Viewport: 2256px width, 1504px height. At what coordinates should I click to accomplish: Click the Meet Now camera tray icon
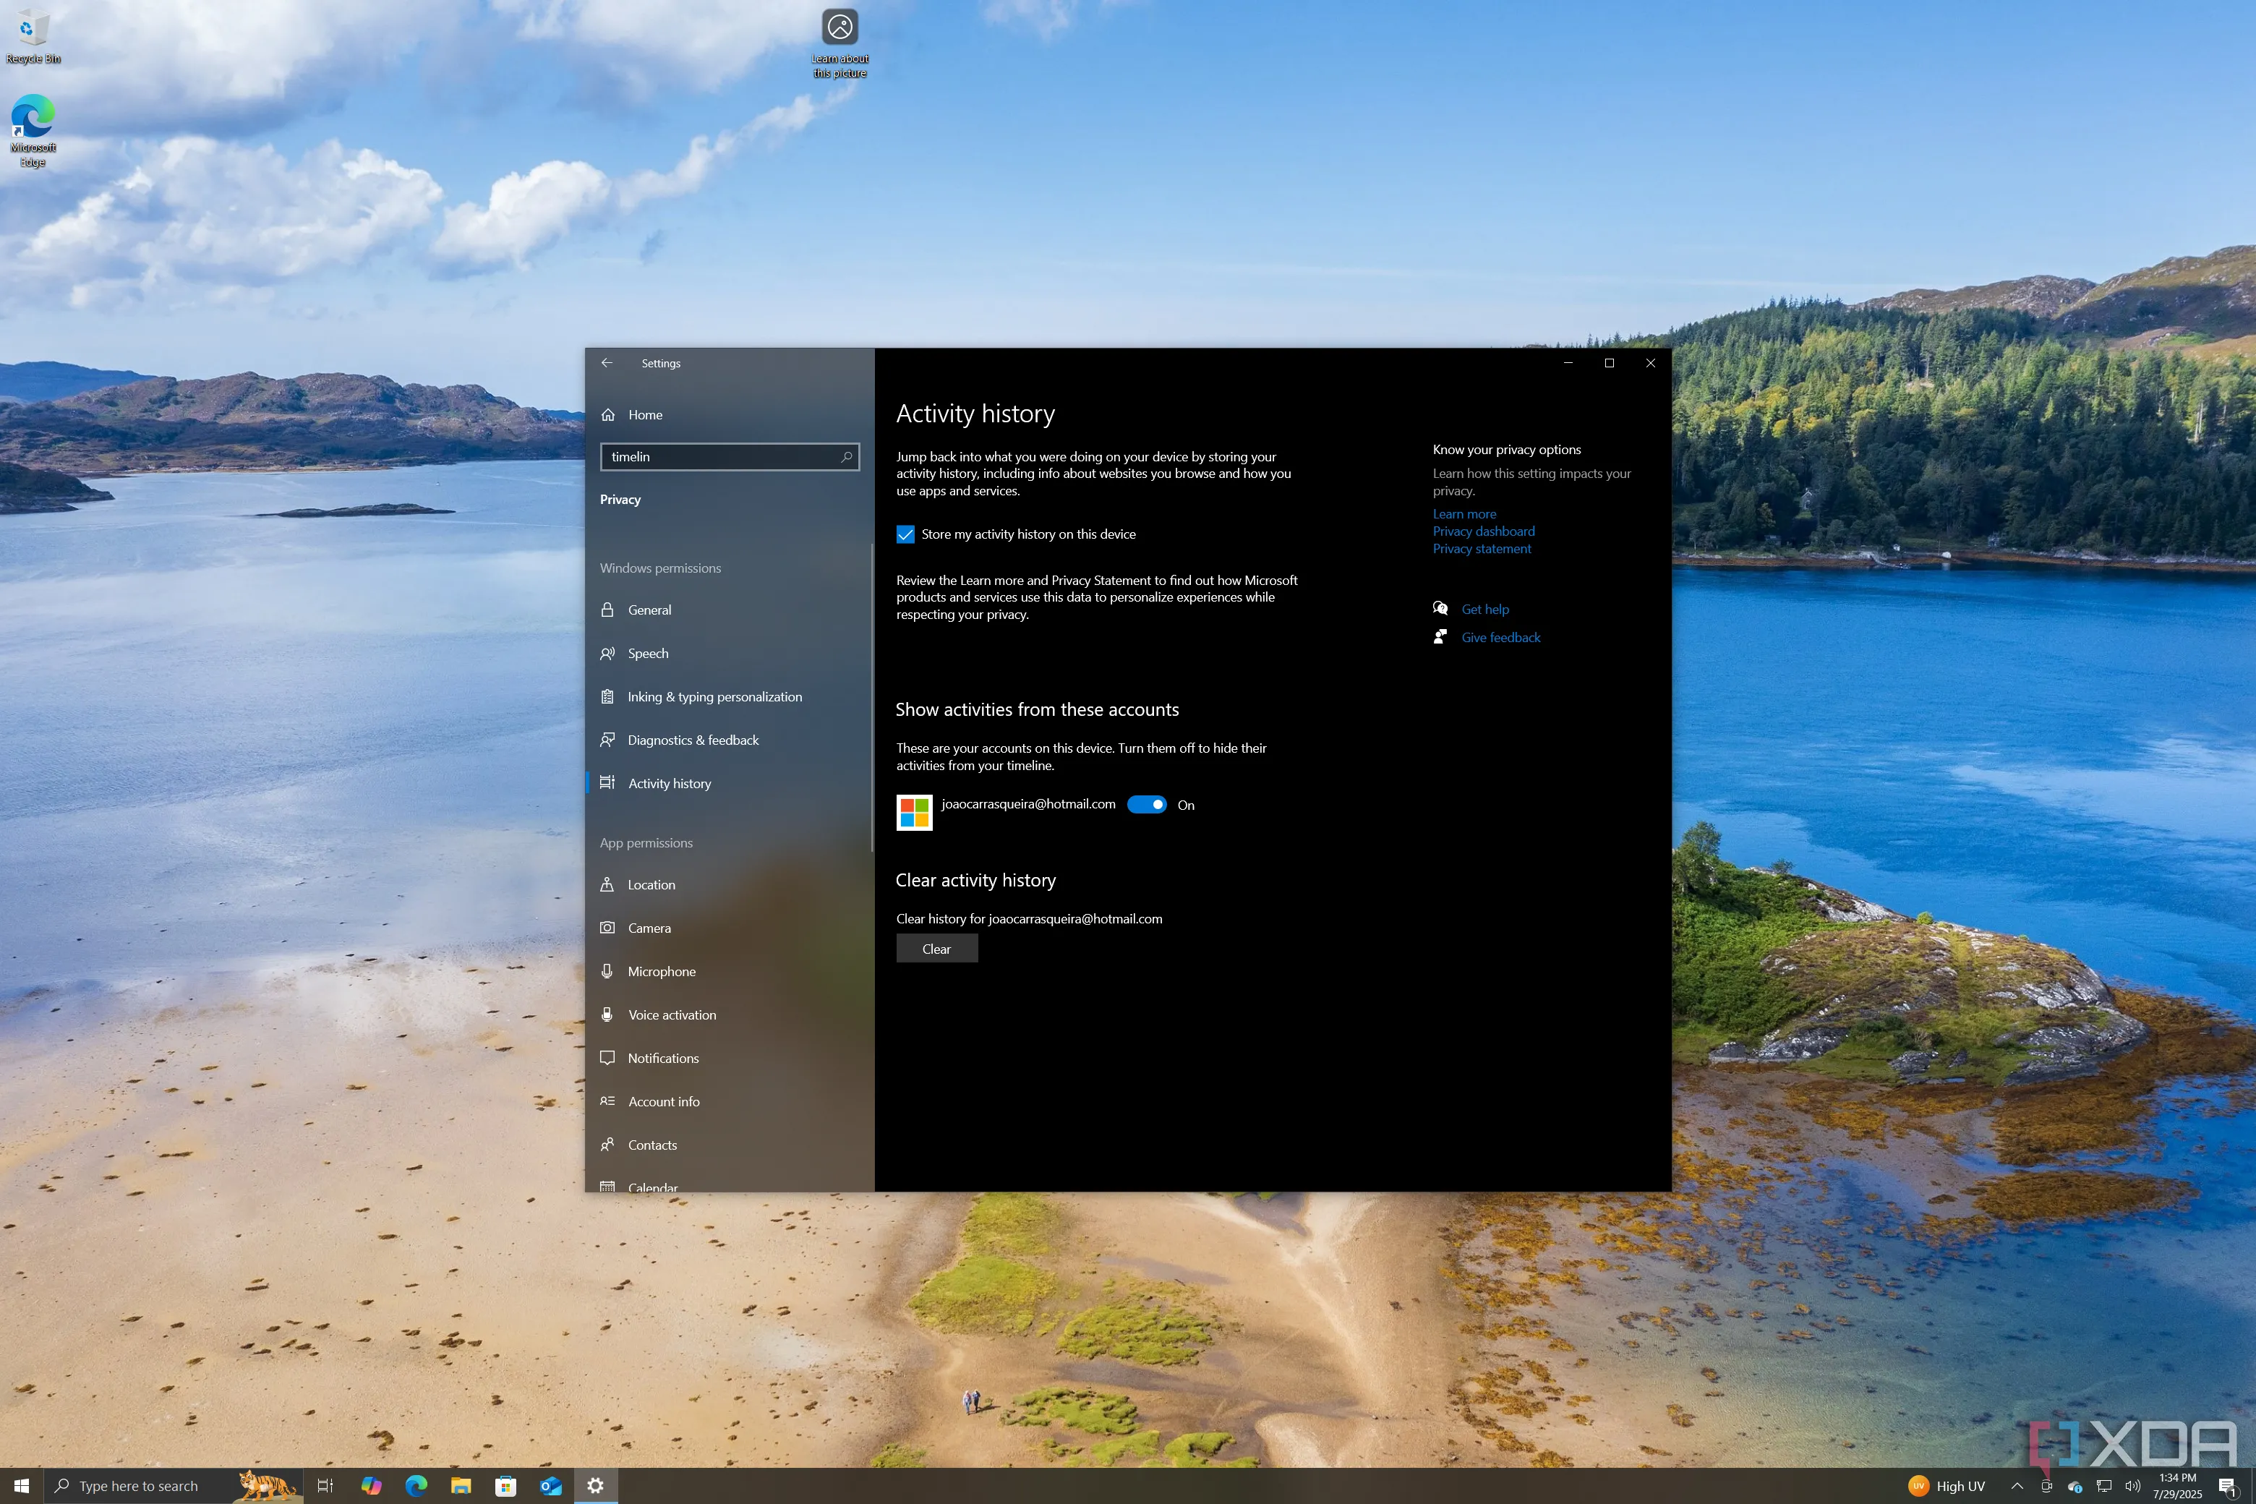point(2046,1486)
